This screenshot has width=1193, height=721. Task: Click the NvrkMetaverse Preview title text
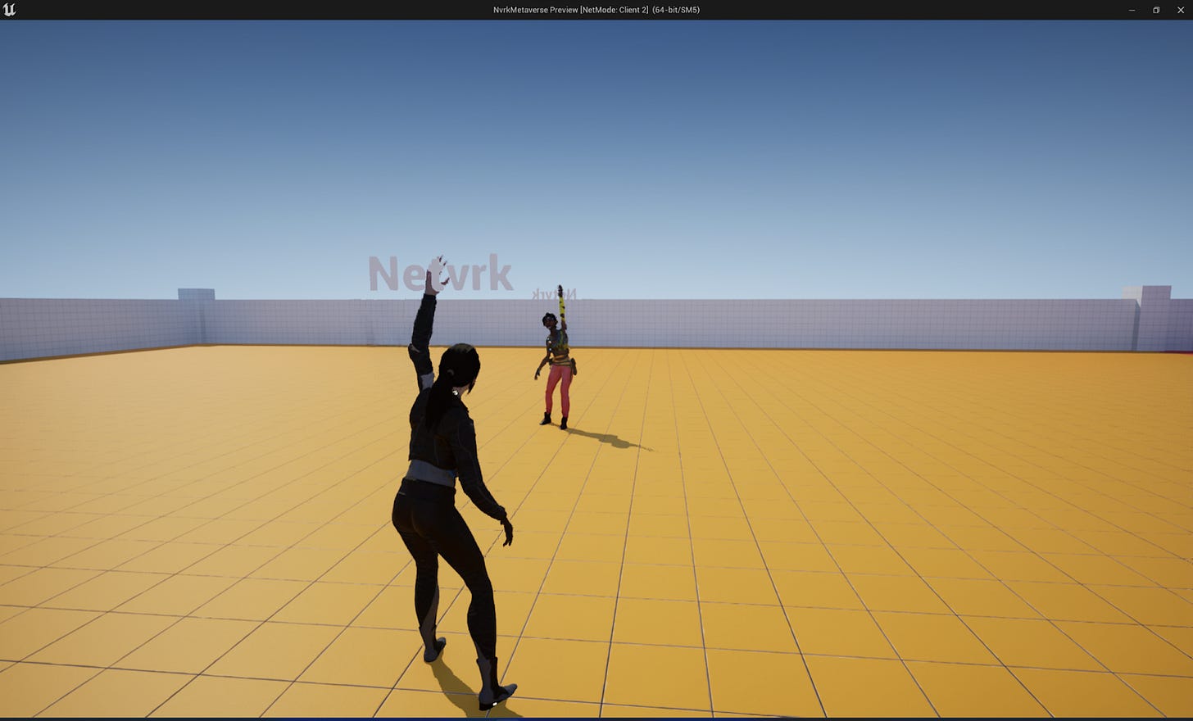596,10
